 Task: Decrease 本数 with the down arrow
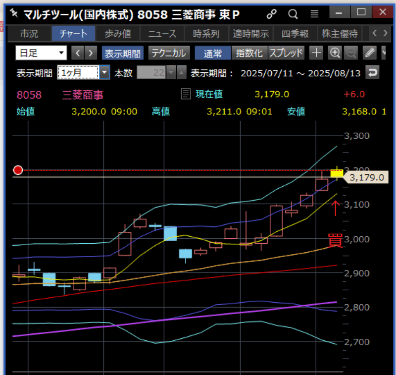point(171,72)
